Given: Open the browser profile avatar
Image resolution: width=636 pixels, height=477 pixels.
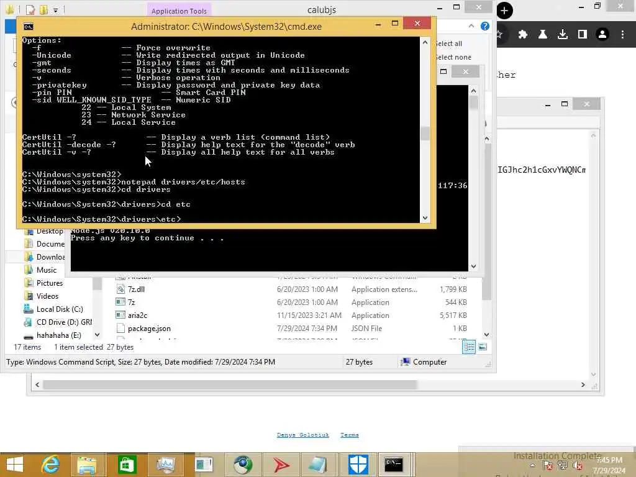Looking at the screenshot, I should pos(602,35).
